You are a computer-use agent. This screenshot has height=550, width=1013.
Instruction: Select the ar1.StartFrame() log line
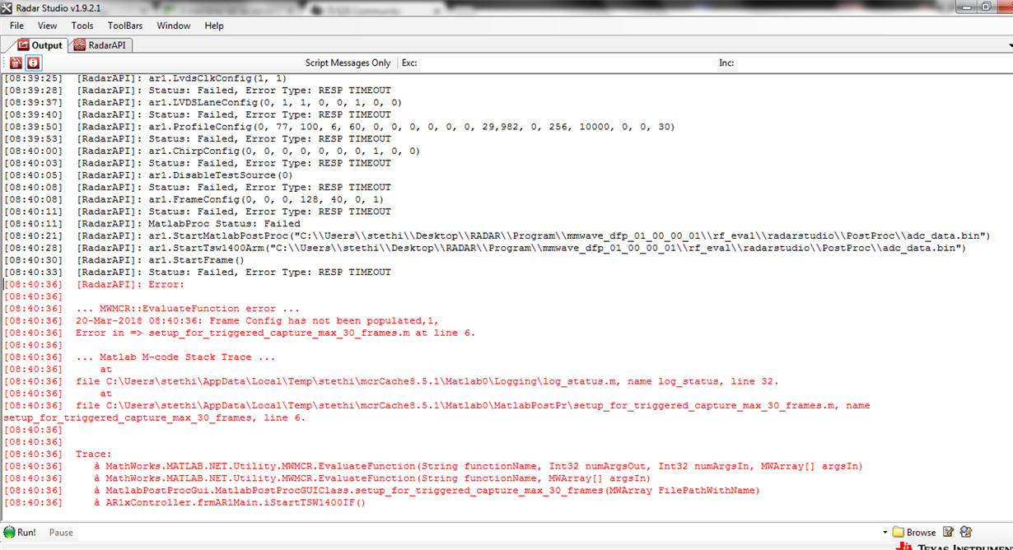[x=124, y=260]
